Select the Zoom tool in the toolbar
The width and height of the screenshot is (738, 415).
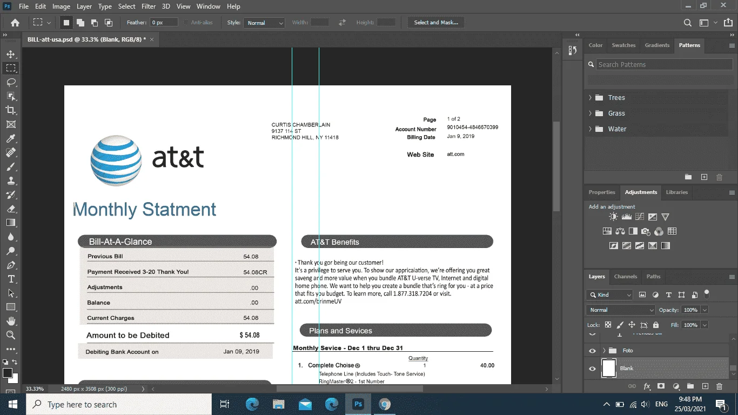pos(11,336)
